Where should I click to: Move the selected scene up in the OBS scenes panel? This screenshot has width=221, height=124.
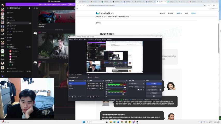tap(78, 97)
